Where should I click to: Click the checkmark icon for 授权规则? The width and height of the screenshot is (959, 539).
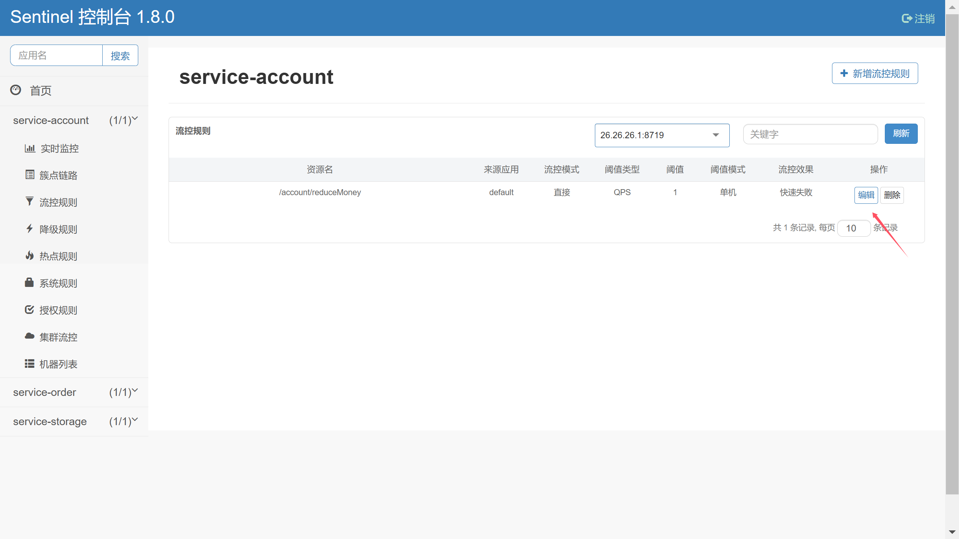[x=29, y=309]
